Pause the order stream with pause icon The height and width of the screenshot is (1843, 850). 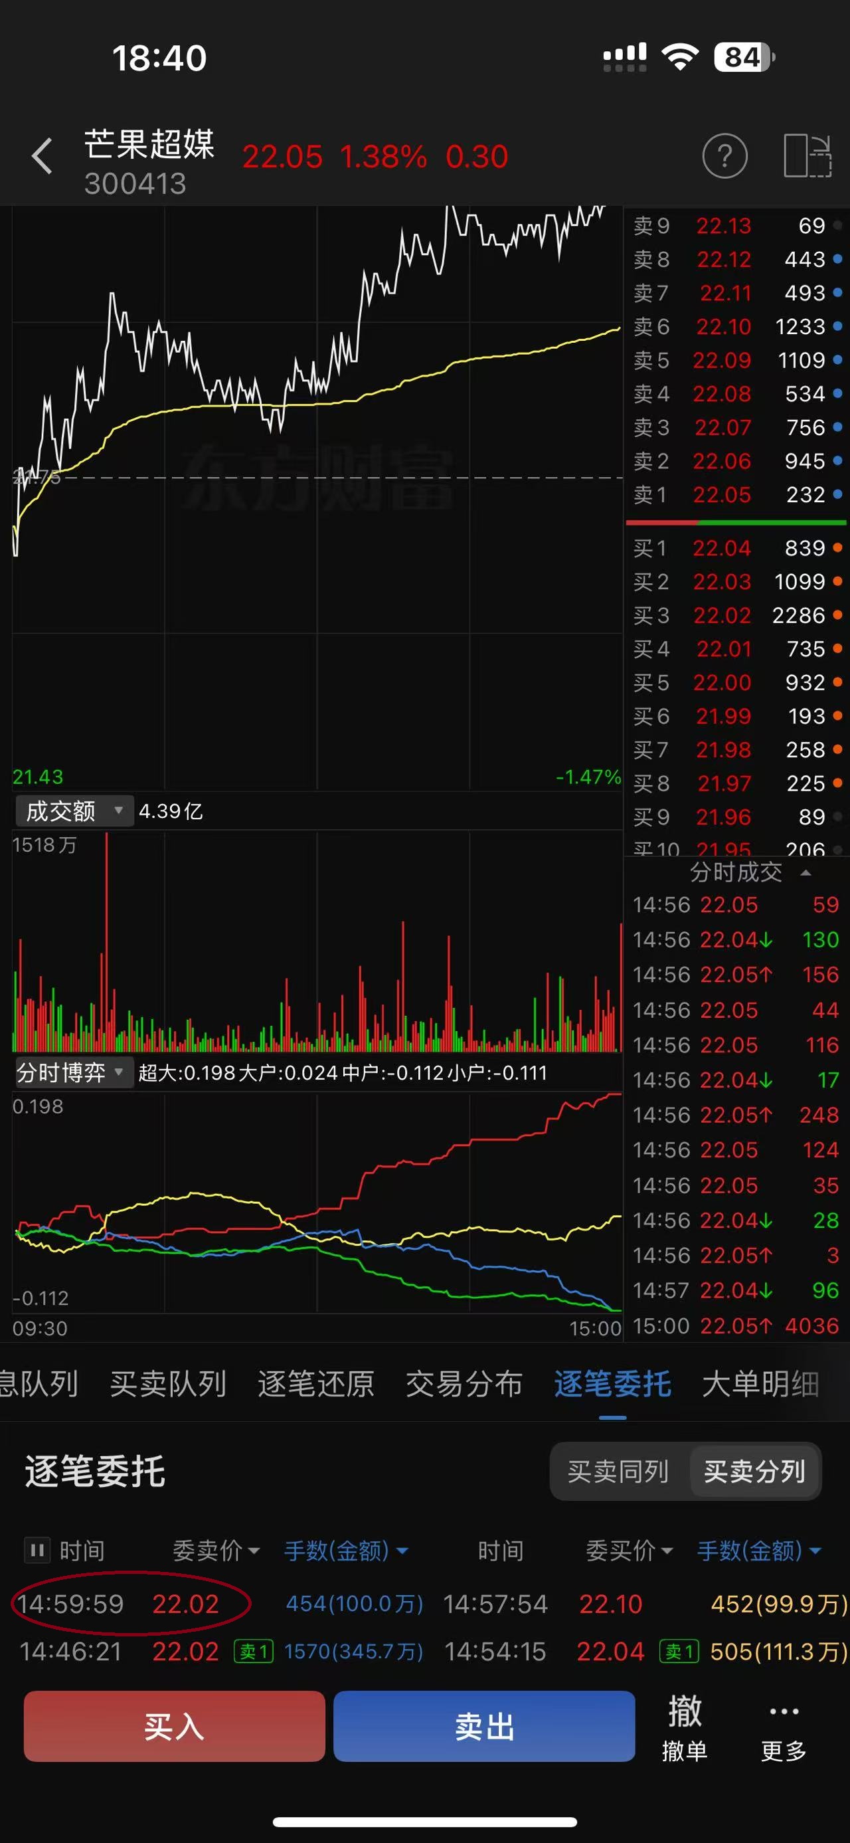point(37,1551)
